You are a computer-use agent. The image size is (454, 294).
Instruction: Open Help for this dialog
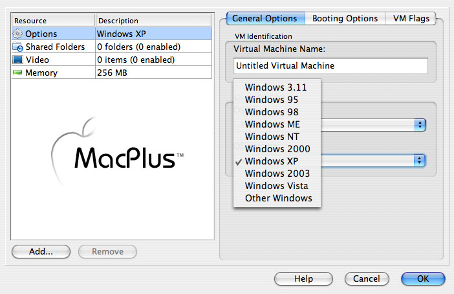pos(303,278)
